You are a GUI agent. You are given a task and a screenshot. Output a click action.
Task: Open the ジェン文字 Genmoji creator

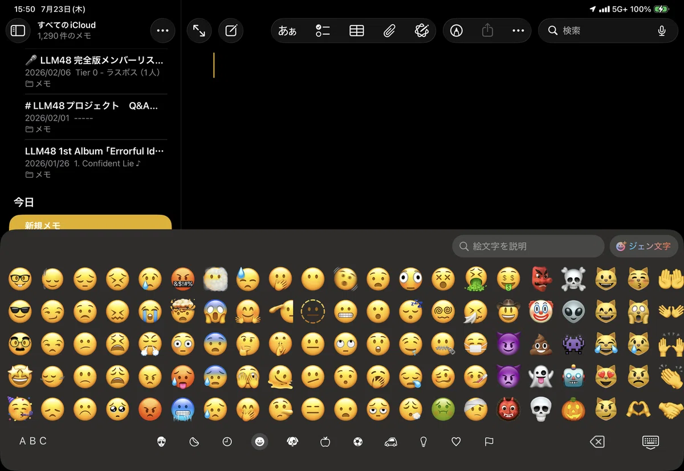[x=644, y=246]
